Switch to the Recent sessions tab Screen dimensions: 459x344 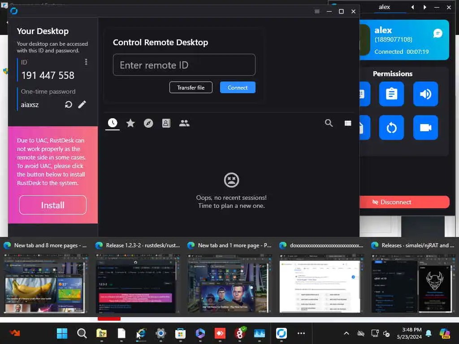113,123
